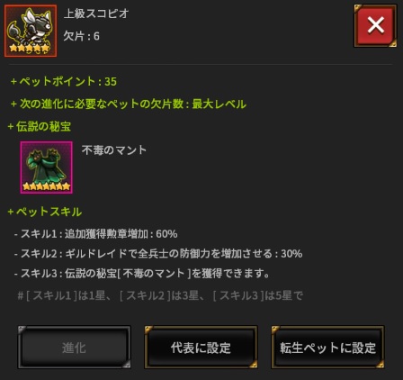Click スキル1 追加獲得勲章増加 60% entry

click(x=96, y=234)
